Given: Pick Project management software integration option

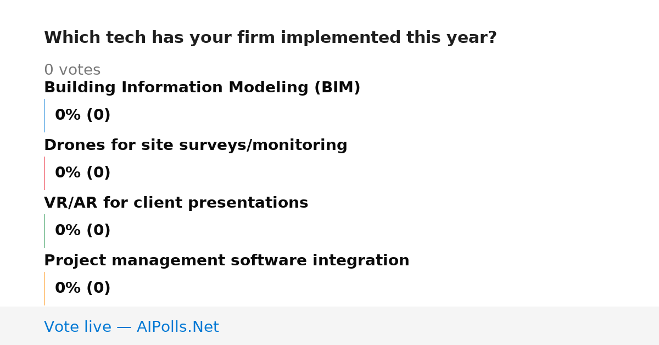Looking at the screenshot, I should tap(226, 261).
